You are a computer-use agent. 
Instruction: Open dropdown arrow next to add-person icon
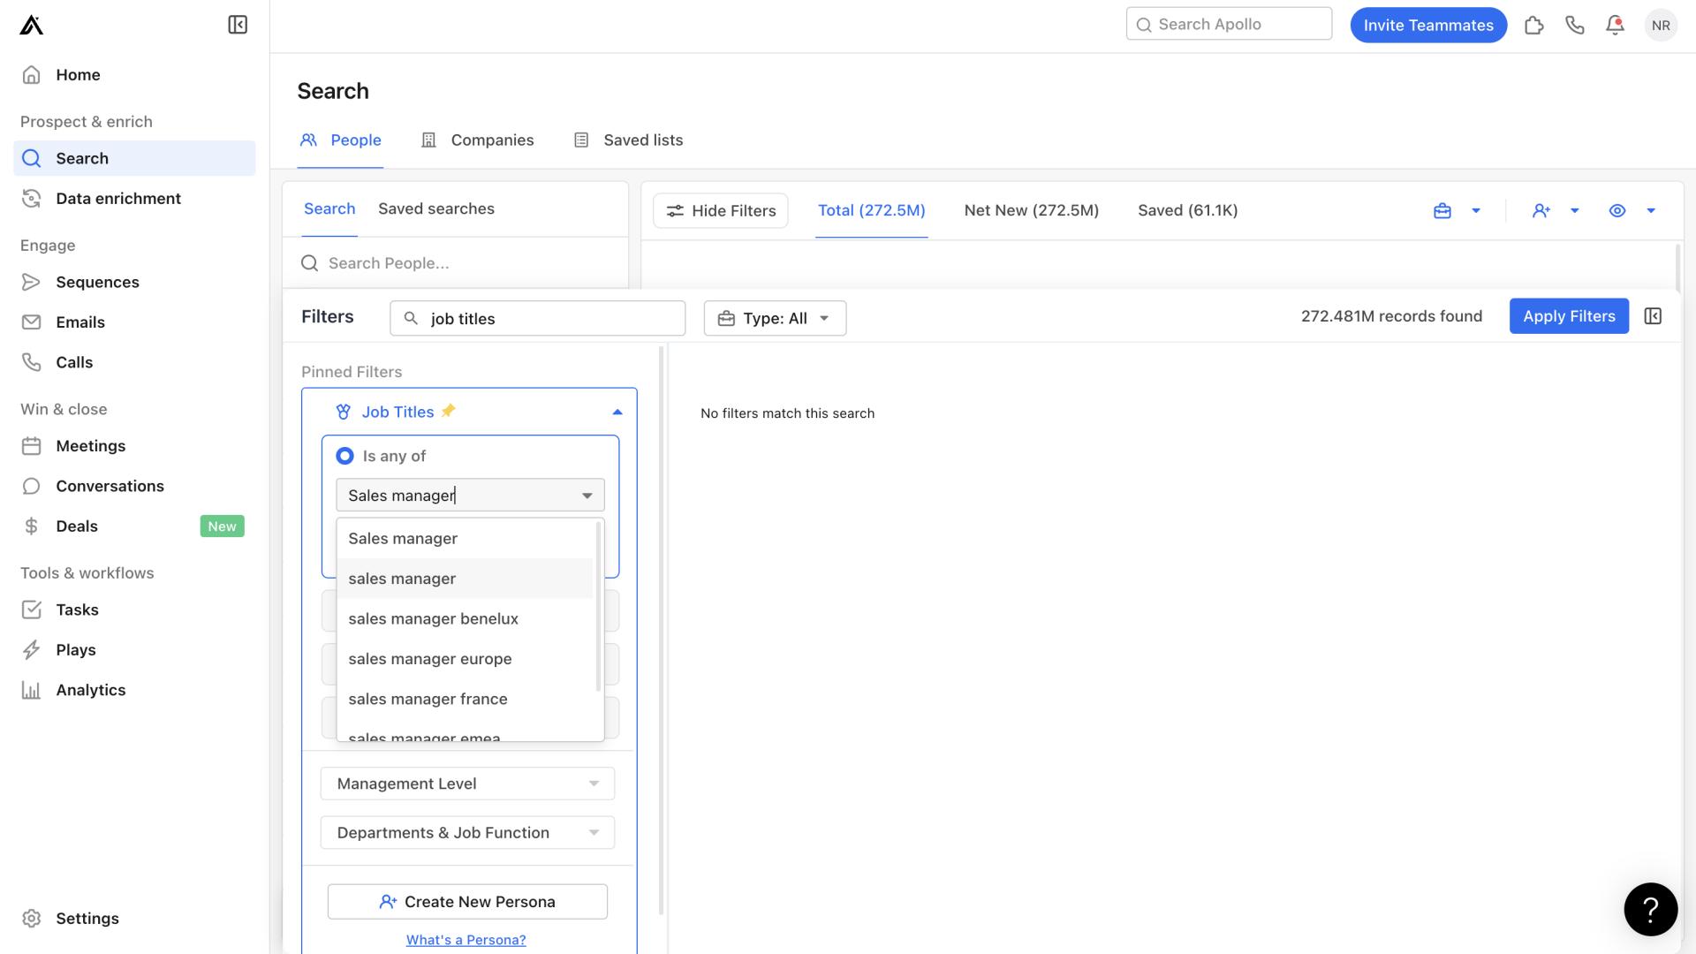tap(1575, 210)
